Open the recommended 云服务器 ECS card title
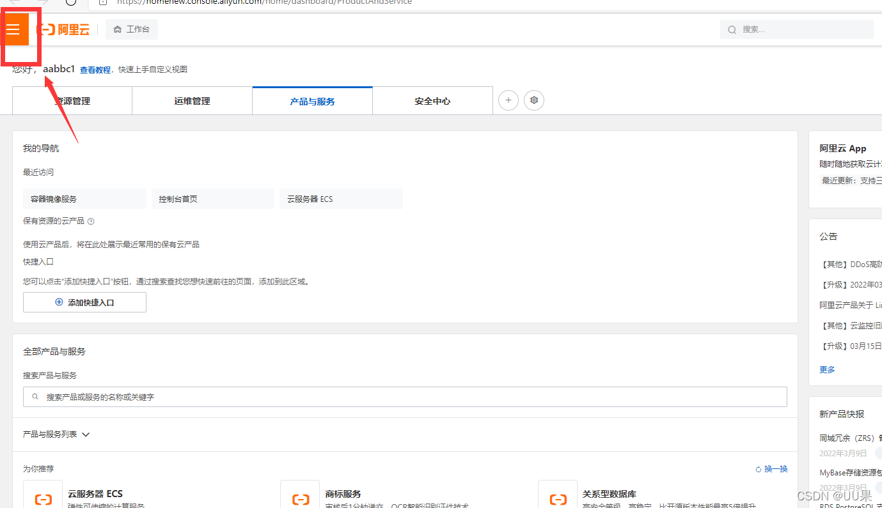 (x=95, y=493)
